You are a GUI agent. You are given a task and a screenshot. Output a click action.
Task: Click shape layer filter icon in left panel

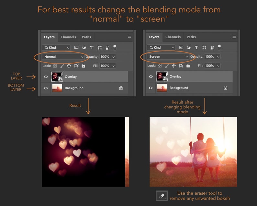pos(99,48)
